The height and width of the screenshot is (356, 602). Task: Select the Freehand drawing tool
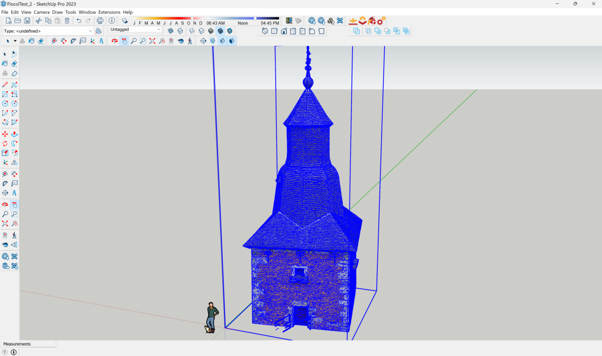point(15,85)
